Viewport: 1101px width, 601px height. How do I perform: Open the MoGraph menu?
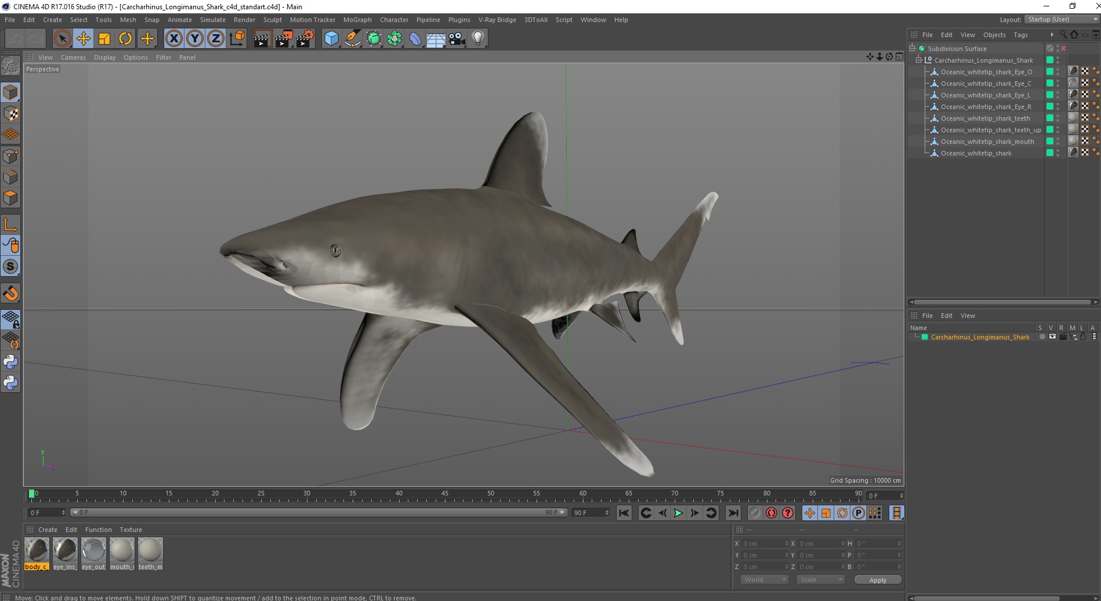pos(357,20)
